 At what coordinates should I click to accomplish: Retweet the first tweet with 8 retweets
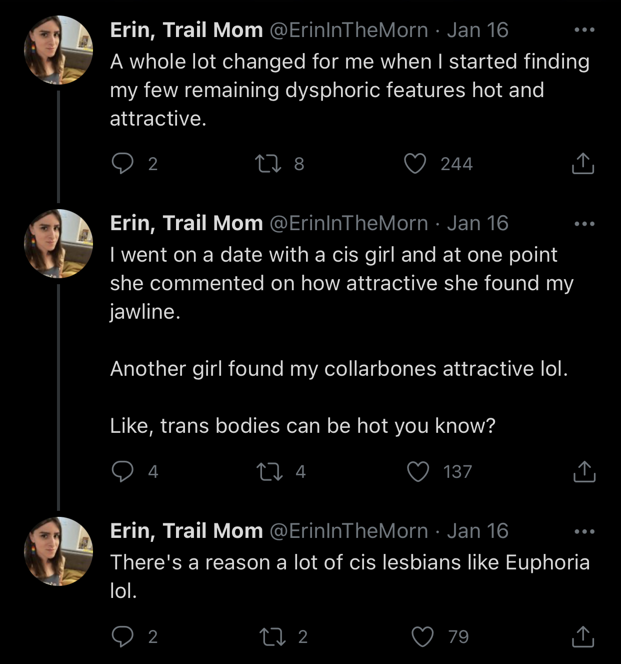[x=268, y=164]
